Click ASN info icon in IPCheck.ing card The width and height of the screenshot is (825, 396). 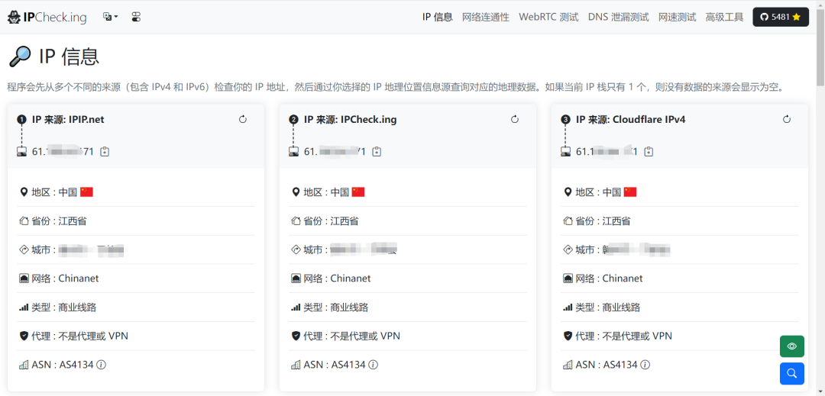(x=374, y=365)
